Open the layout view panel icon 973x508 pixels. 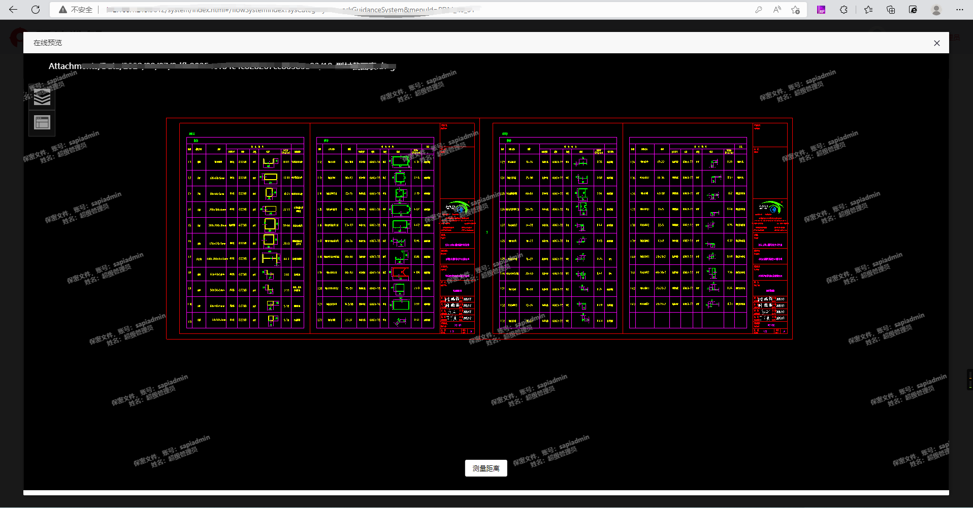[42, 122]
